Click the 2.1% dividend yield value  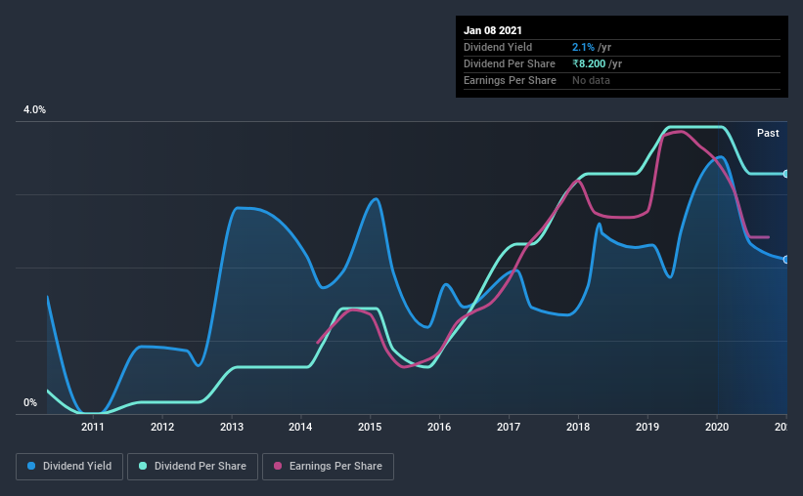click(x=583, y=47)
